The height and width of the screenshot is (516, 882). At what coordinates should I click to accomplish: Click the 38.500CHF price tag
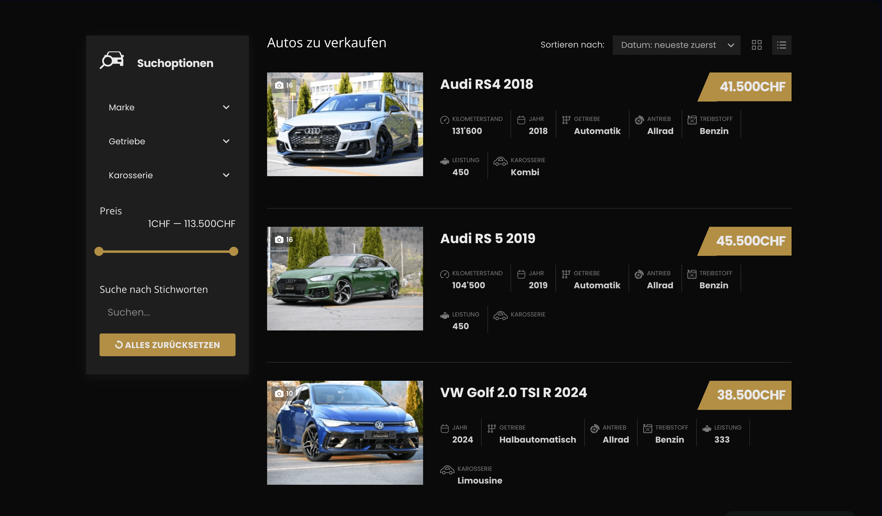click(x=745, y=395)
